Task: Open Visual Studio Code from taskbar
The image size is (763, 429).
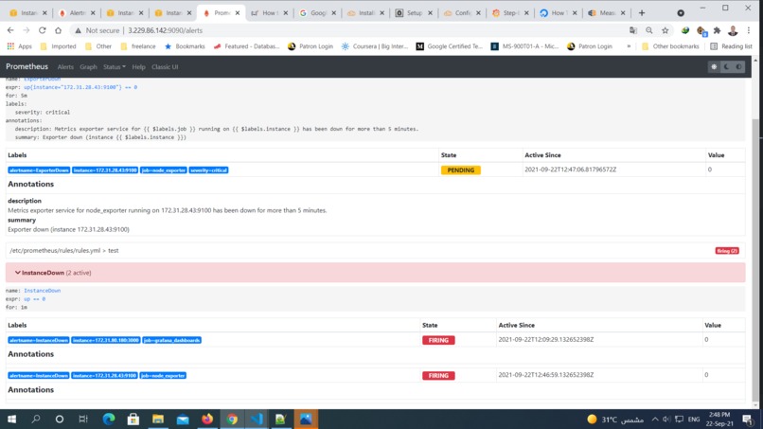Action: click(257, 419)
